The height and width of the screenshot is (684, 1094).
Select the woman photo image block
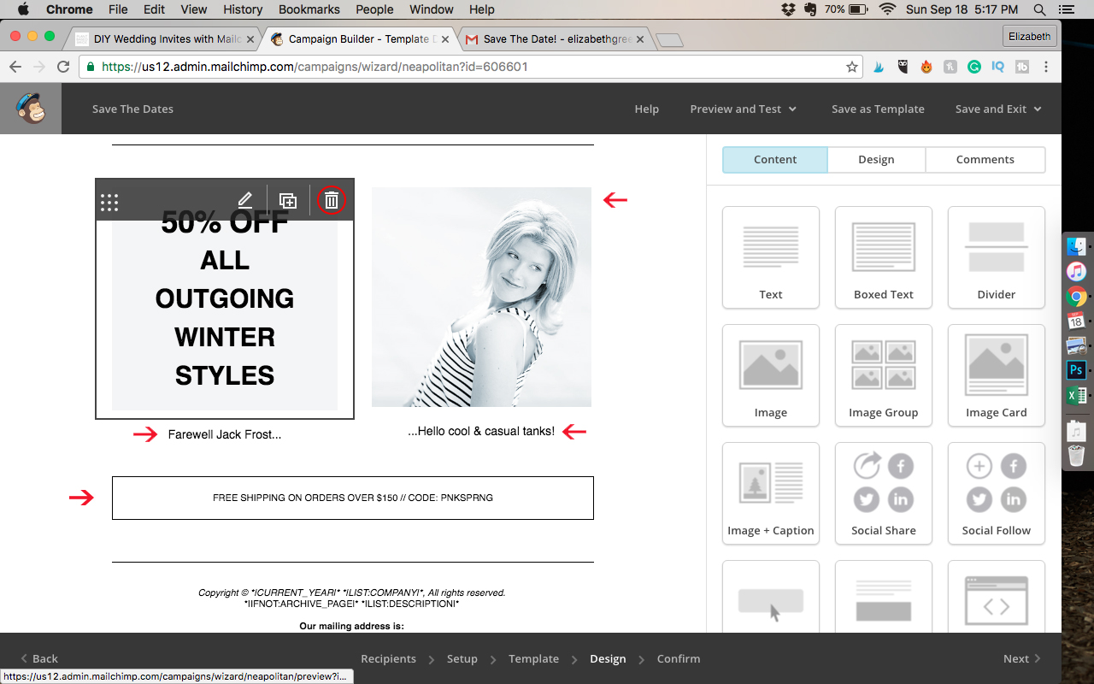click(x=481, y=297)
